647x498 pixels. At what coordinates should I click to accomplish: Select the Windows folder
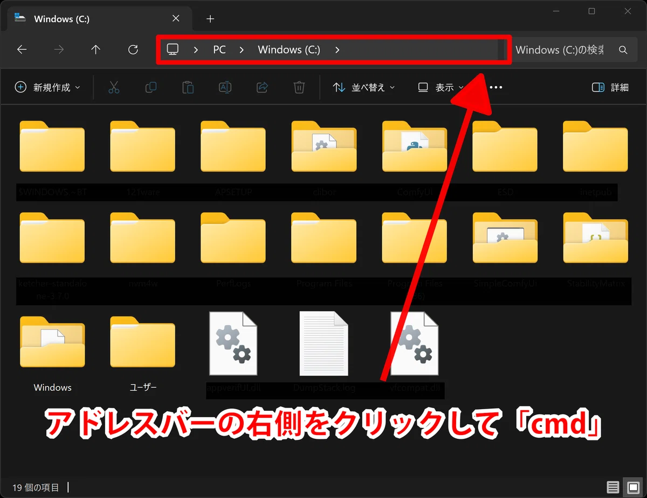(x=52, y=355)
